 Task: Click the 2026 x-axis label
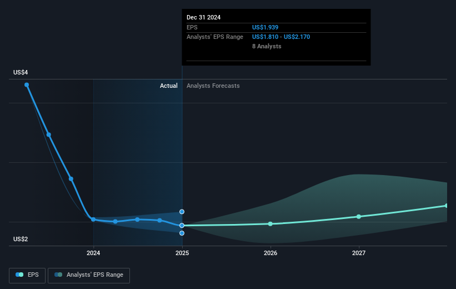[270, 253]
